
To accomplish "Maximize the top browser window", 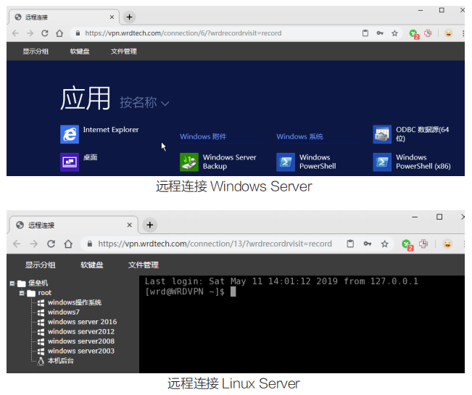I will click(x=442, y=10).
